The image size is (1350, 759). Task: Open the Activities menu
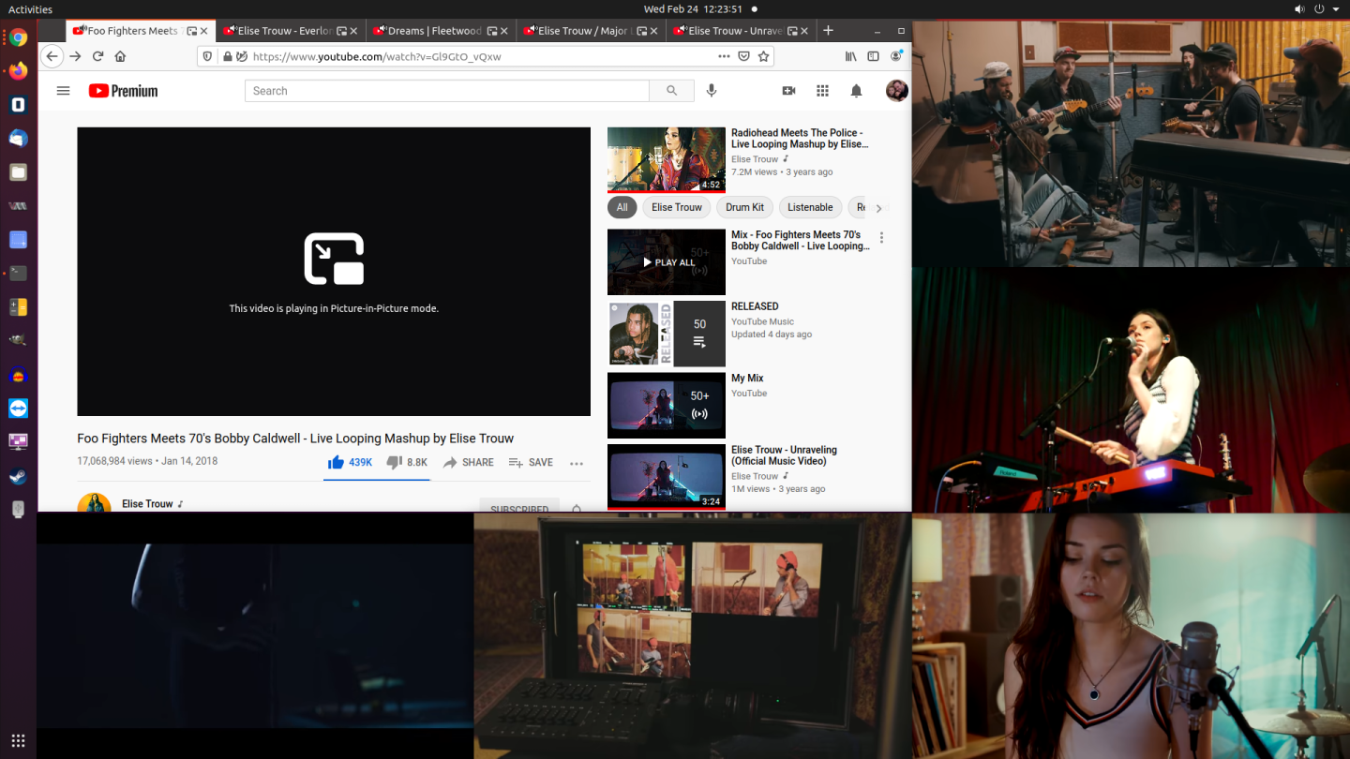click(x=29, y=8)
